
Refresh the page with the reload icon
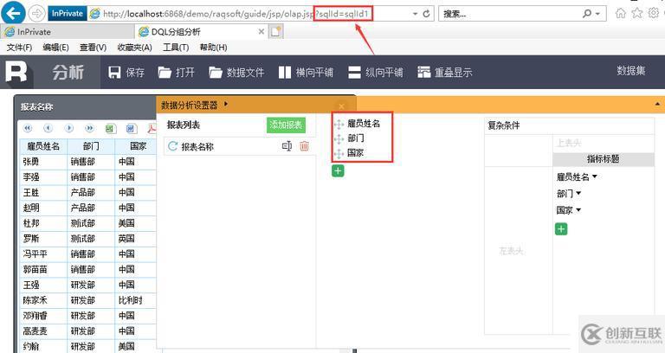pos(427,14)
